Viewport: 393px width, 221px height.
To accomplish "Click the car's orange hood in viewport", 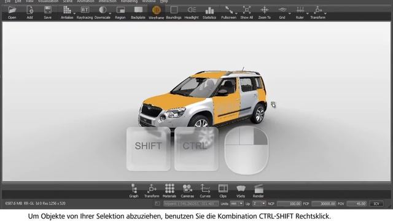I will tap(173, 100).
